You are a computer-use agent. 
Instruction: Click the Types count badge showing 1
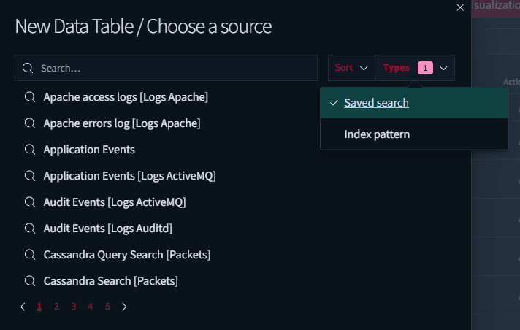(425, 68)
